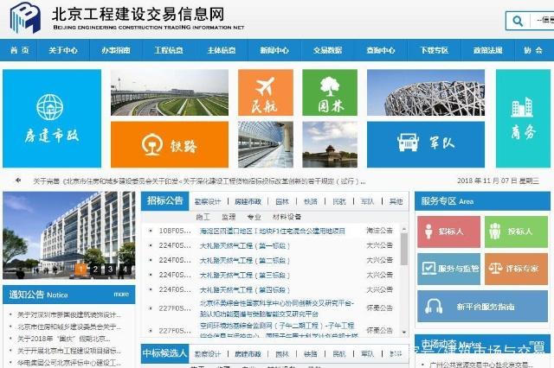
Task: Click the train station platform photo
Action: click(x=266, y=144)
